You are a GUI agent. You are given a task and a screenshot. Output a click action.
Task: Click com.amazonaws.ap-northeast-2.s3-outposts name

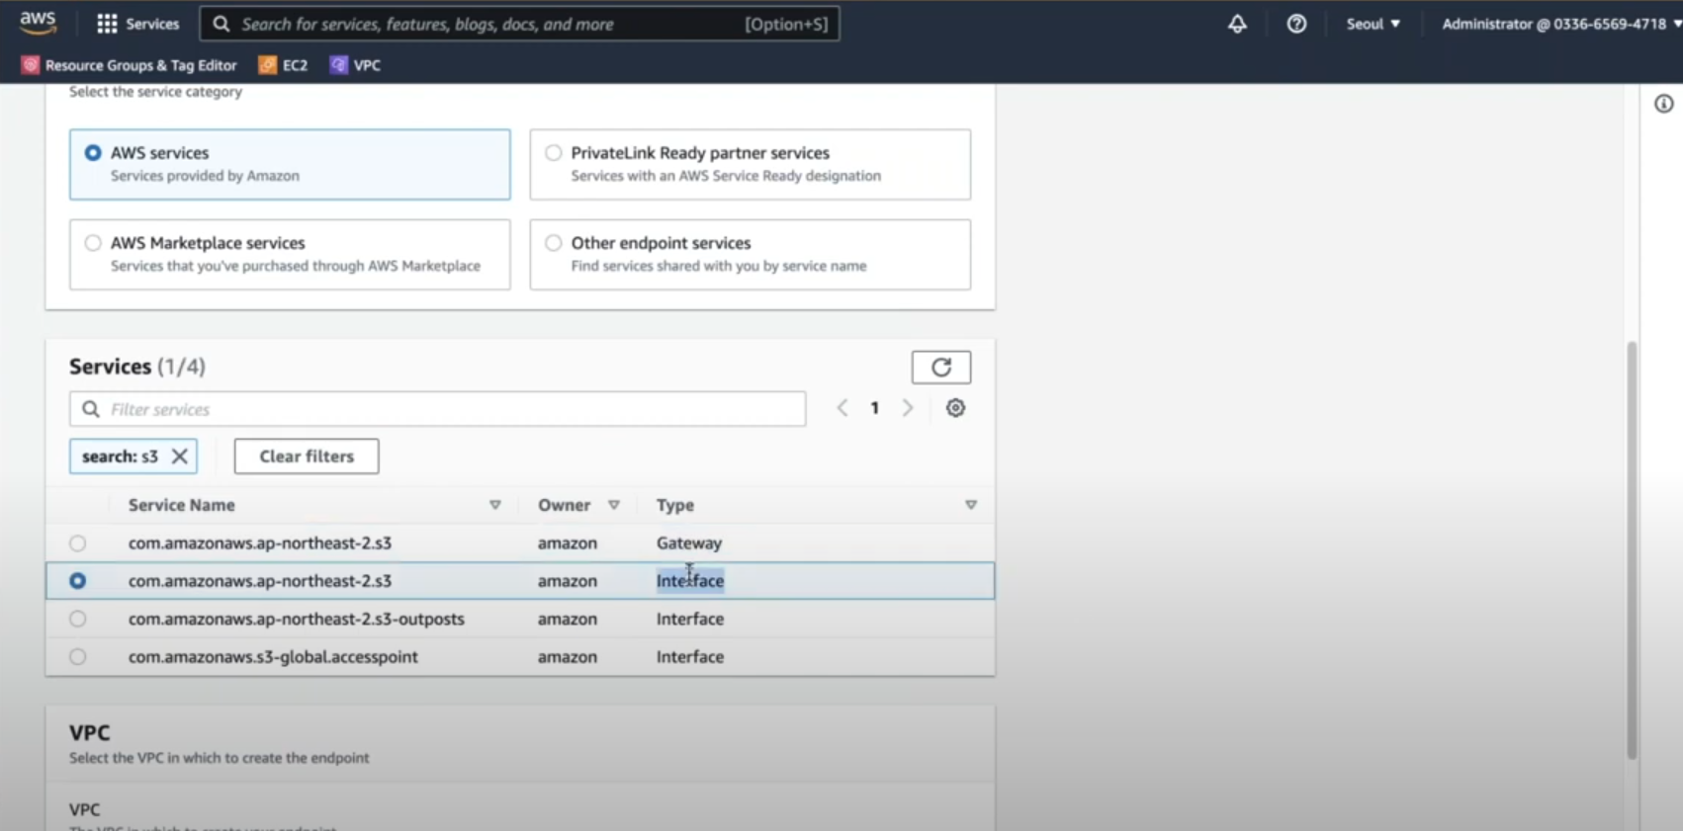click(x=296, y=619)
